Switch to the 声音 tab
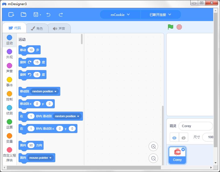The height and width of the screenshot is (172, 220). [59, 28]
